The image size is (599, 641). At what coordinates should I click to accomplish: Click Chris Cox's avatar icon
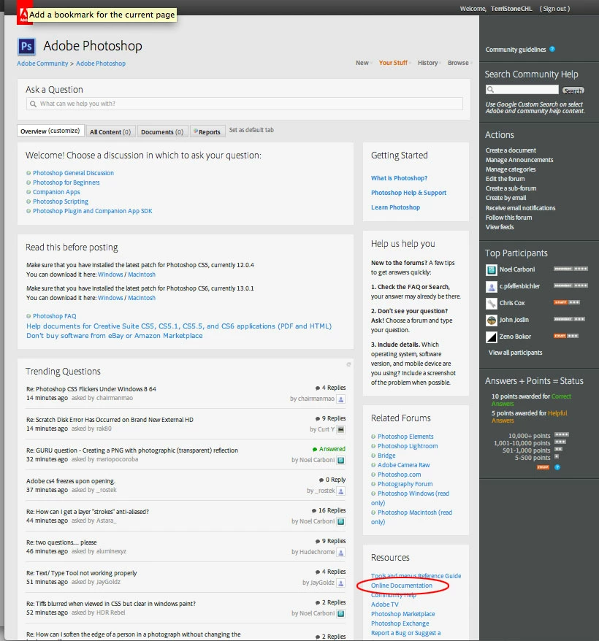491,303
